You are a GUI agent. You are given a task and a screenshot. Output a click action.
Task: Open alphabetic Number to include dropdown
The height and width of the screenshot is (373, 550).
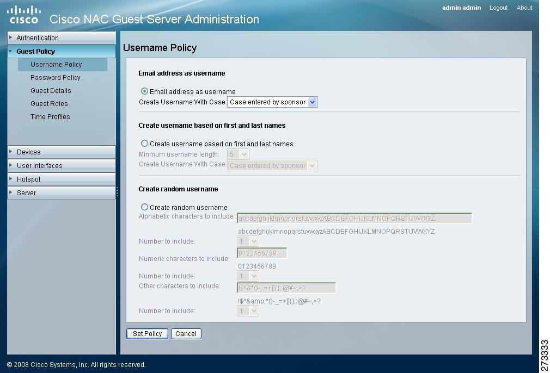point(248,241)
